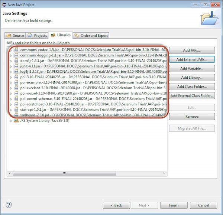Click the jar icon beside log4j-1.2.13.jar

pyautogui.click(x=16, y=72)
